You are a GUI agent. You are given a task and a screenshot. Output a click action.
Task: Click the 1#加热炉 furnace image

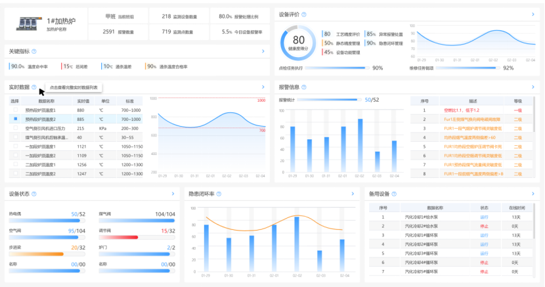click(x=28, y=24)
